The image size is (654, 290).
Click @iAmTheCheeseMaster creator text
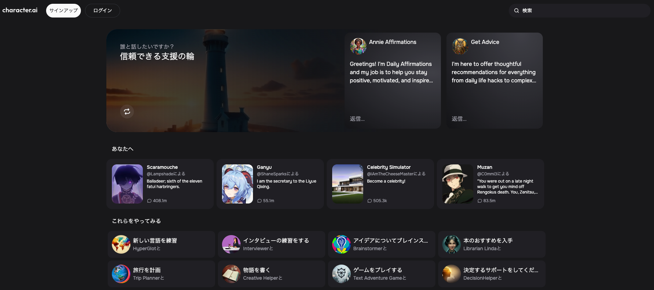(x=396, y=174)
